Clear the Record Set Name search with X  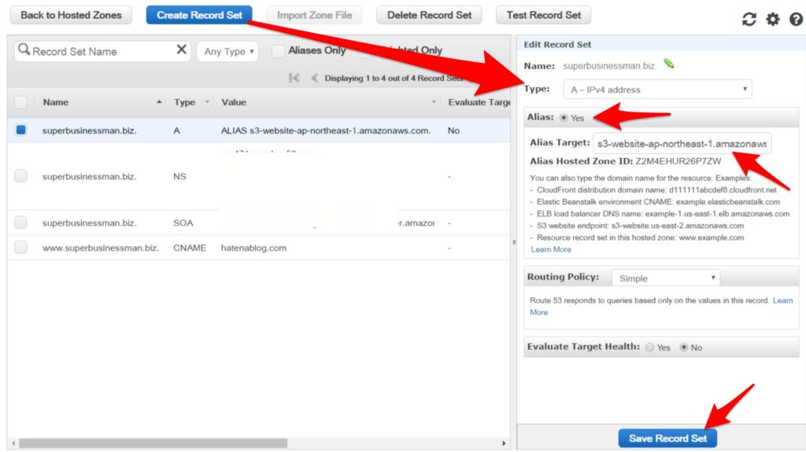point(182,50)
